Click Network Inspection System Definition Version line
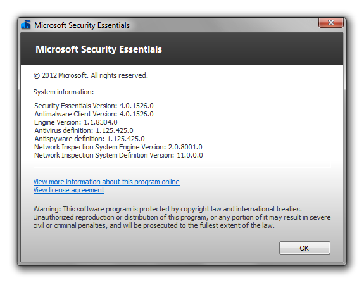This screenshot has height=283, width=364. click(118, 155)
